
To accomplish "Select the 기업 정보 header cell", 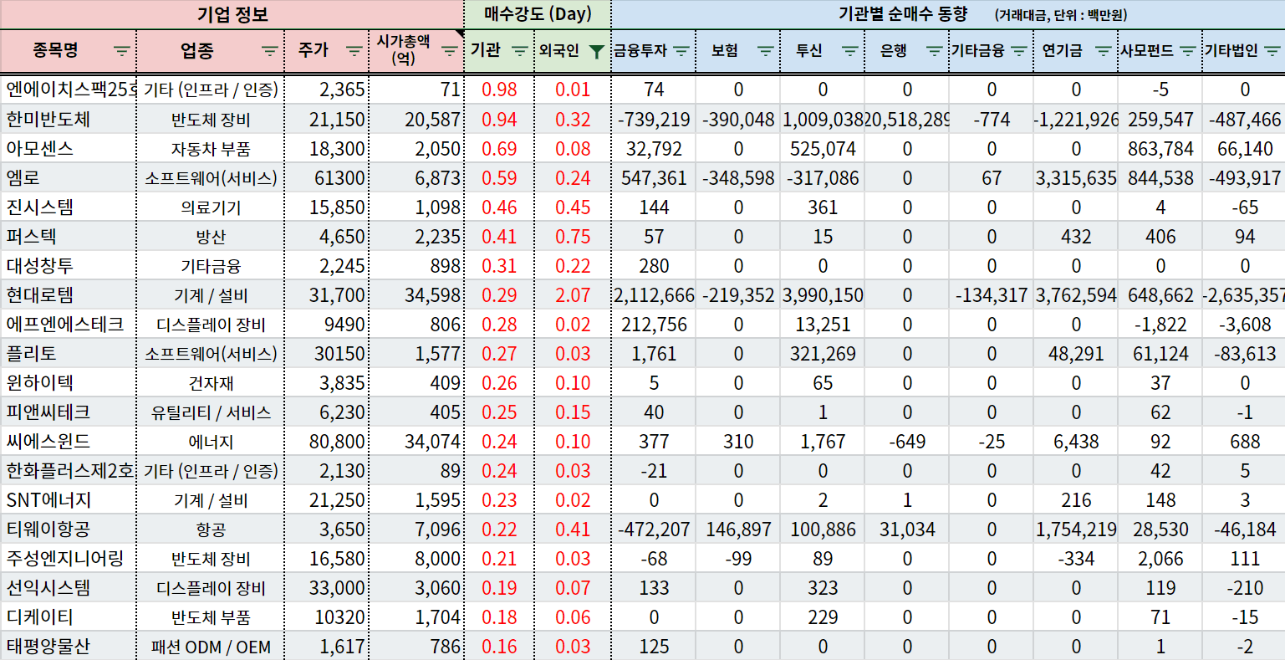I will click(x=232, y=14).
